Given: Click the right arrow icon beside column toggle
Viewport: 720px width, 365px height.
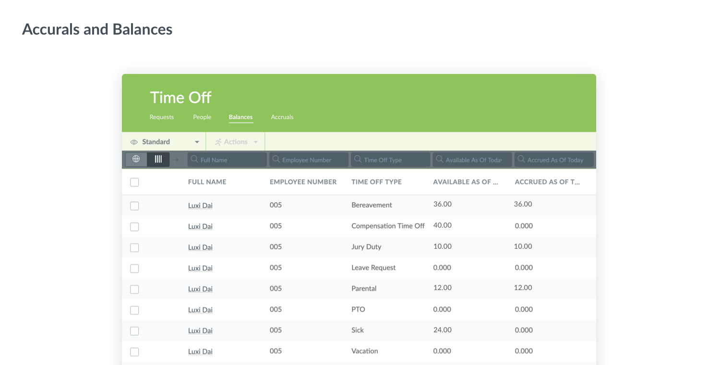Looking at the screenshot, I should point(176,160).
